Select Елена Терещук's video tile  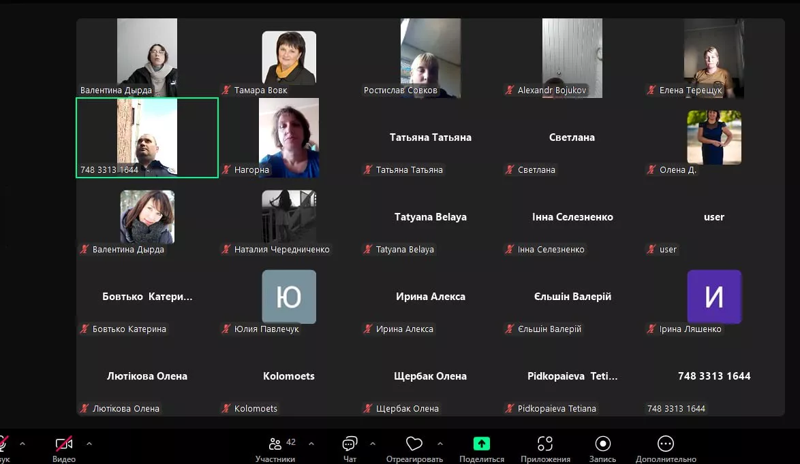(713, 59)
